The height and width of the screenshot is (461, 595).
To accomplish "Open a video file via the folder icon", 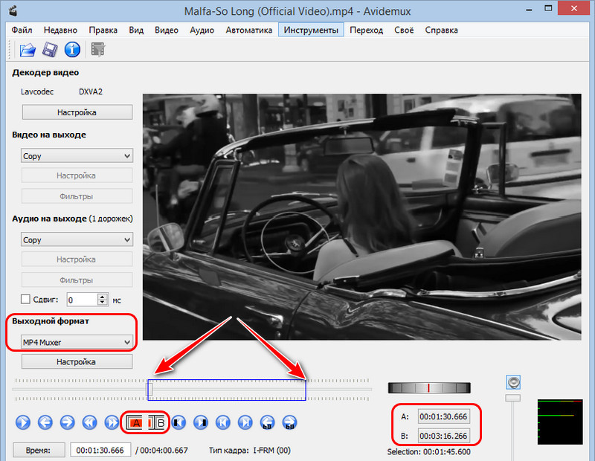I will [x=28, y=50].
